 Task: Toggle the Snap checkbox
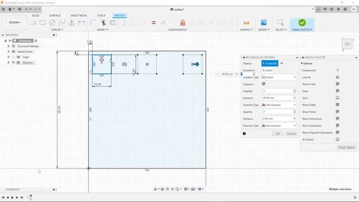[x=338, y=91]
